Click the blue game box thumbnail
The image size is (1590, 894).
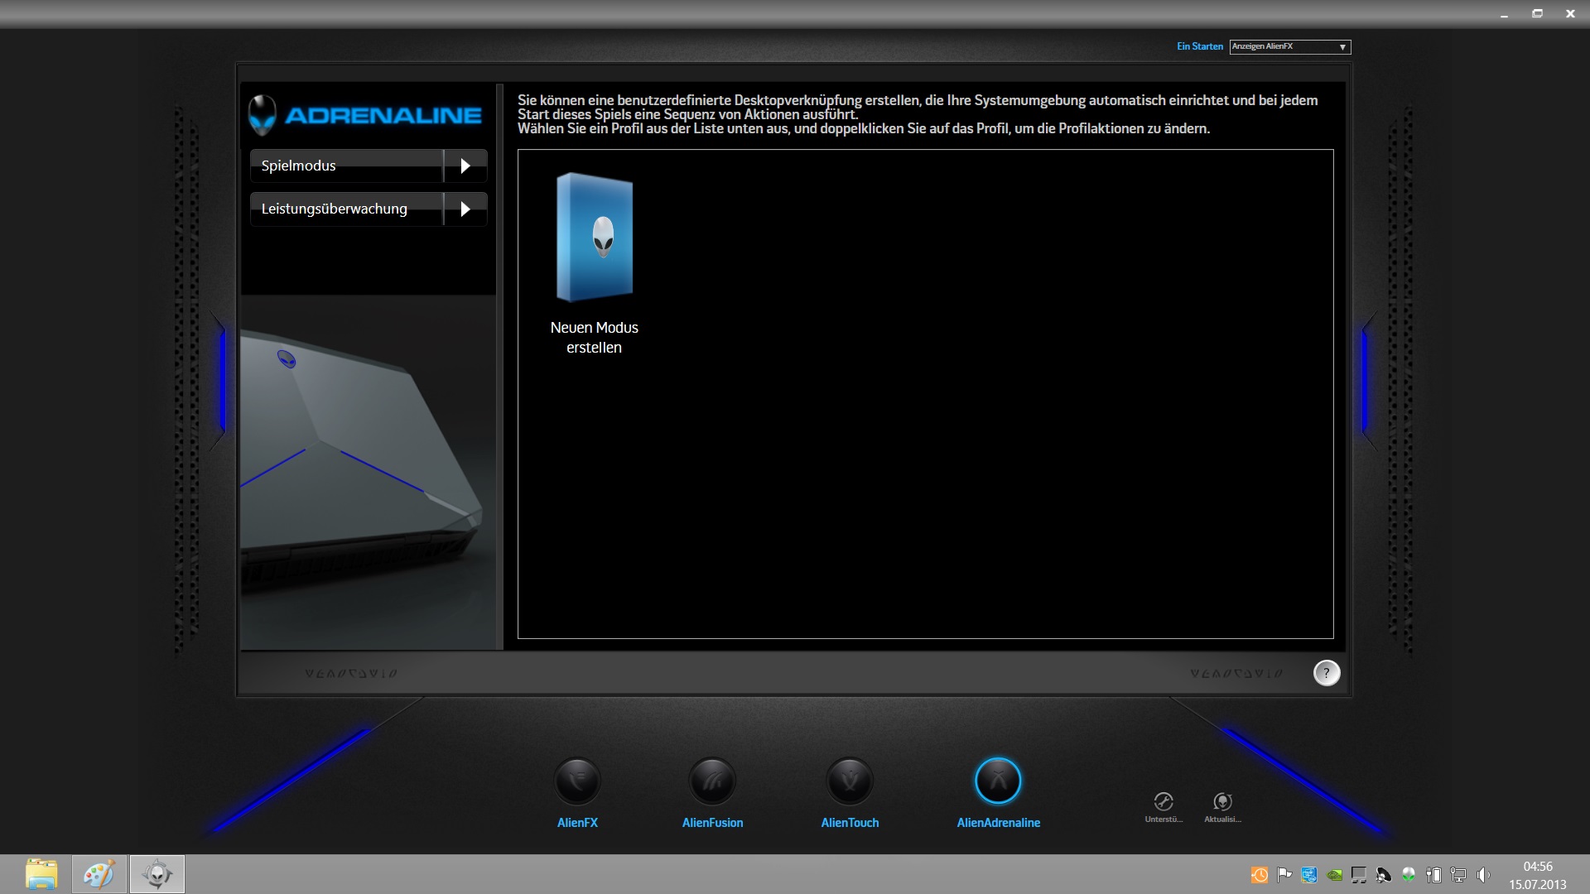[595, 238]
